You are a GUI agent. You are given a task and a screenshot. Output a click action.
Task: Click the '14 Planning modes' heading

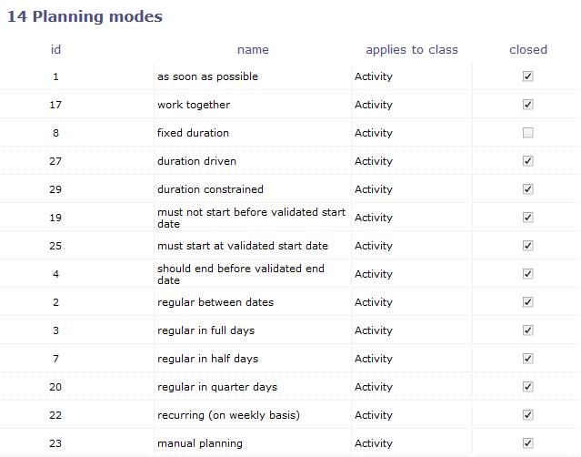point(85,16)
